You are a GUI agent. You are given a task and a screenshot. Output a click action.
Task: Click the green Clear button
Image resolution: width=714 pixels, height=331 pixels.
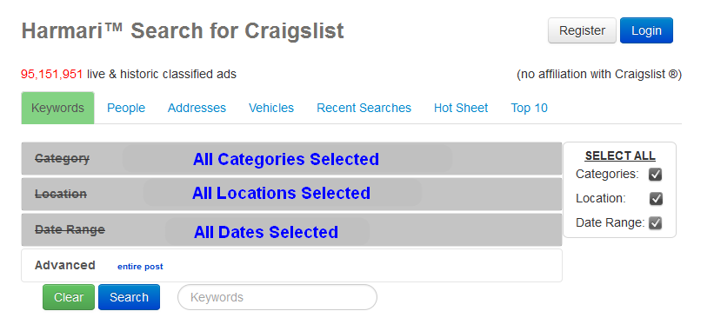pos(69,297)
